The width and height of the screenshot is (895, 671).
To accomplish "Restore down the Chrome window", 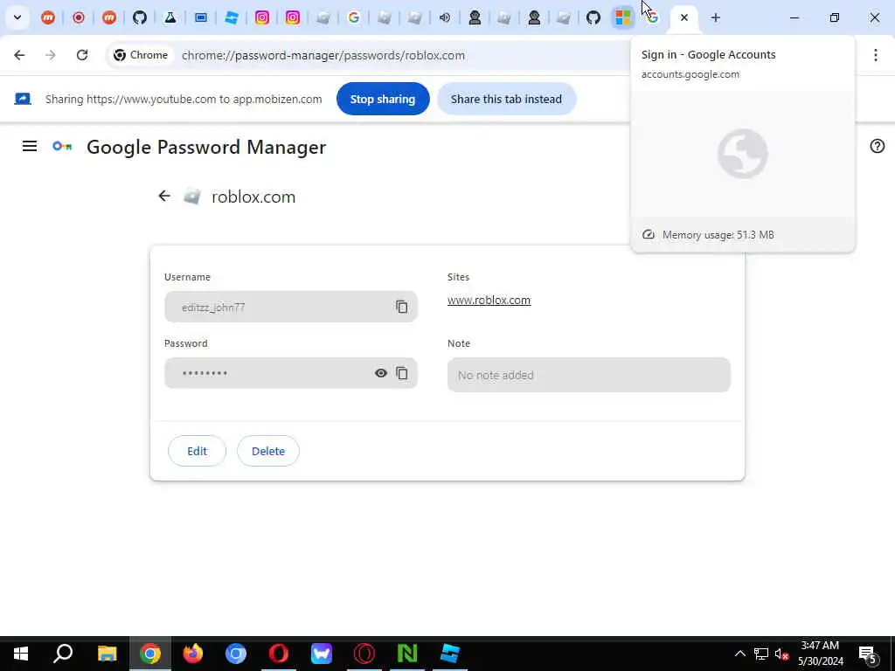I will click(835, 17).
